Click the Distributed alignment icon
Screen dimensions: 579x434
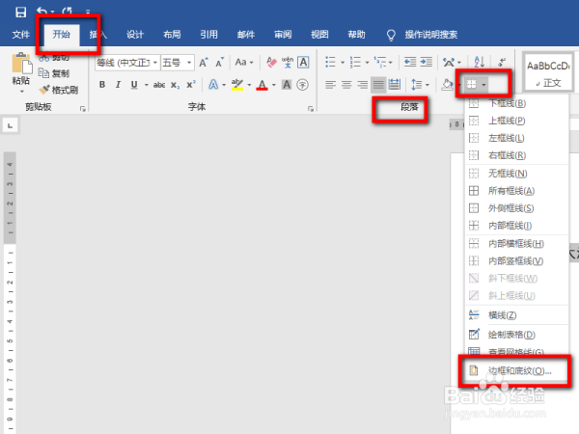click(395, 85)
